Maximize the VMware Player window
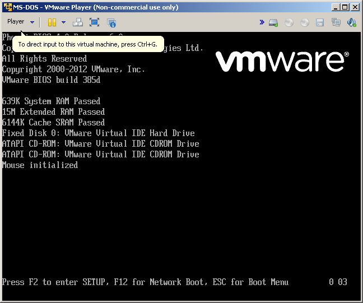The width and height of the screenshot is (363, 303). coord(345,7)
